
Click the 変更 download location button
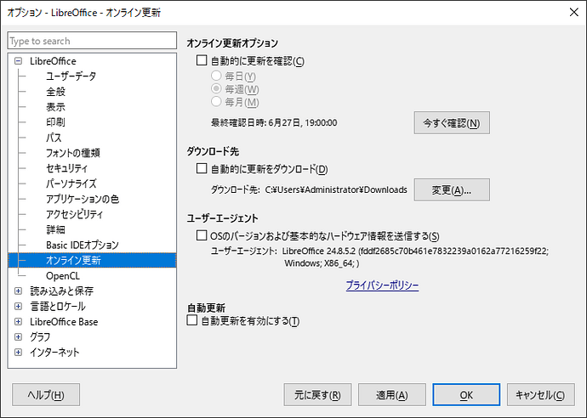click(452, 190)
